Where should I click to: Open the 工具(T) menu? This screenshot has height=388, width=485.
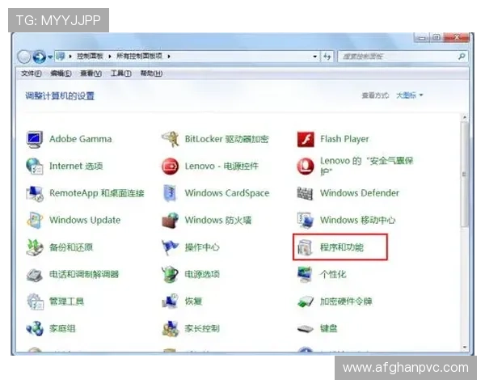[121, 74]
